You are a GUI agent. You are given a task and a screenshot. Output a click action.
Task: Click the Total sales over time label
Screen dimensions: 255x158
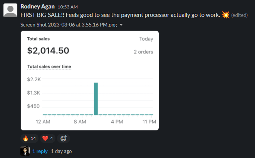[x=49, y=67]
